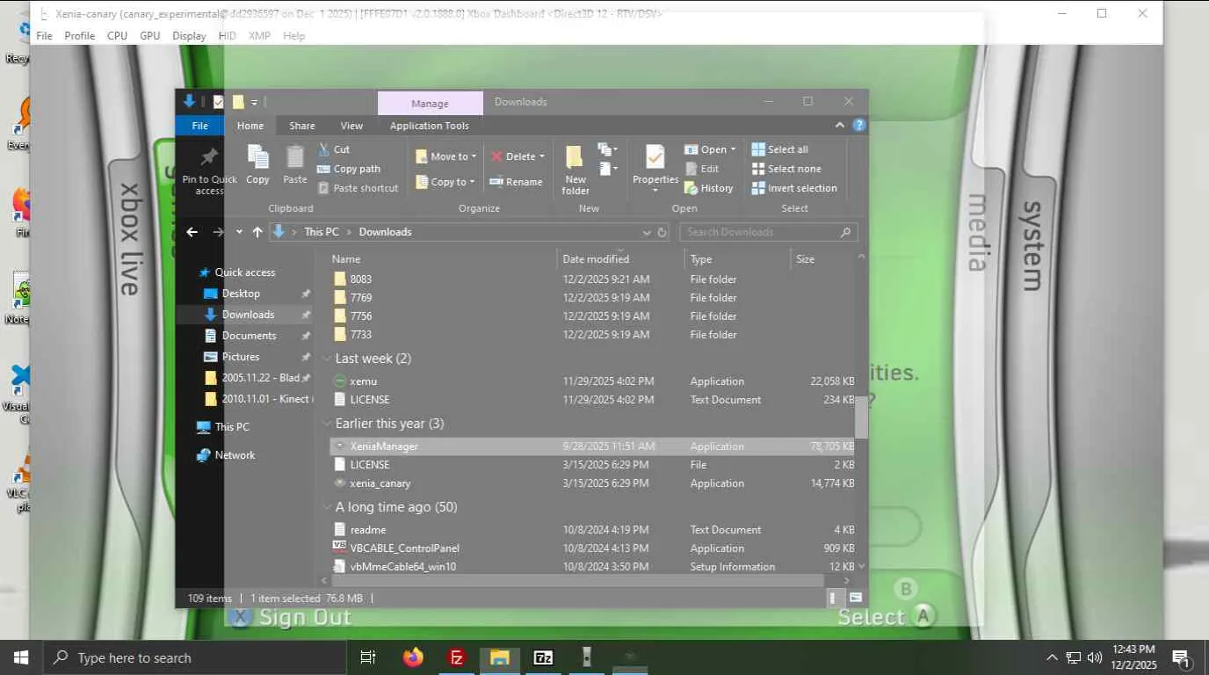
Task: Open the recent locations dropdown
Action: tap(239, 232)
